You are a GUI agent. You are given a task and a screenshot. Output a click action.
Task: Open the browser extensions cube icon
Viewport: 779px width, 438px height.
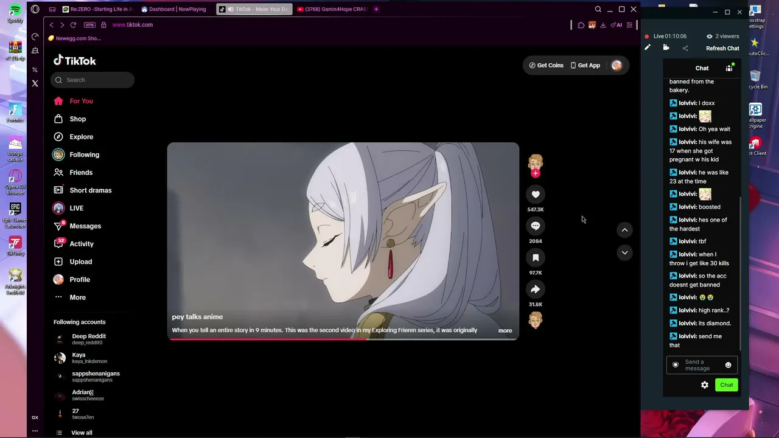click(581, 25)
